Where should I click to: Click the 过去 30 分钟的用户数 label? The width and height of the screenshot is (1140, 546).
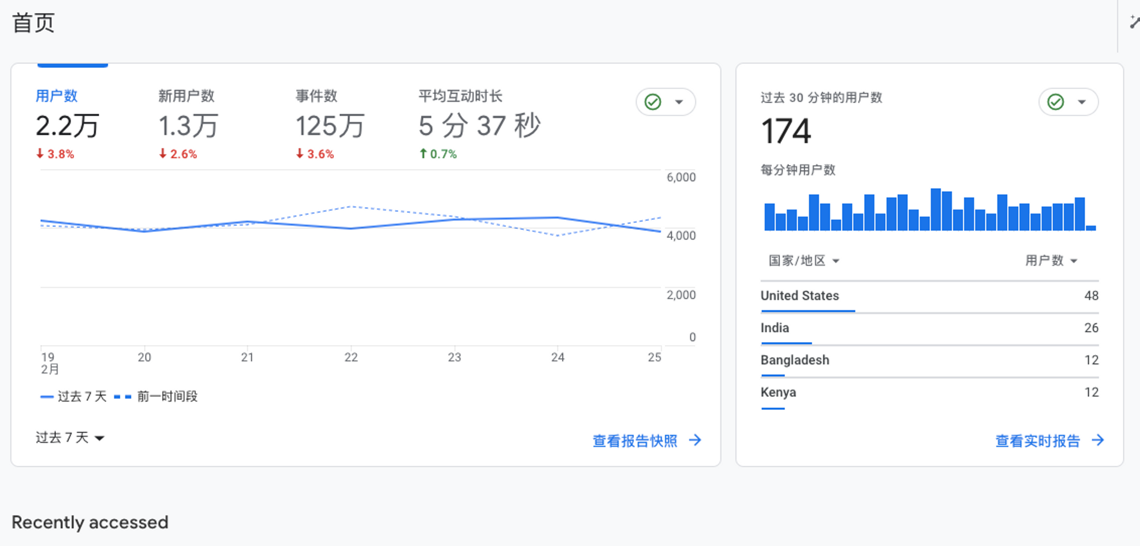821,97
